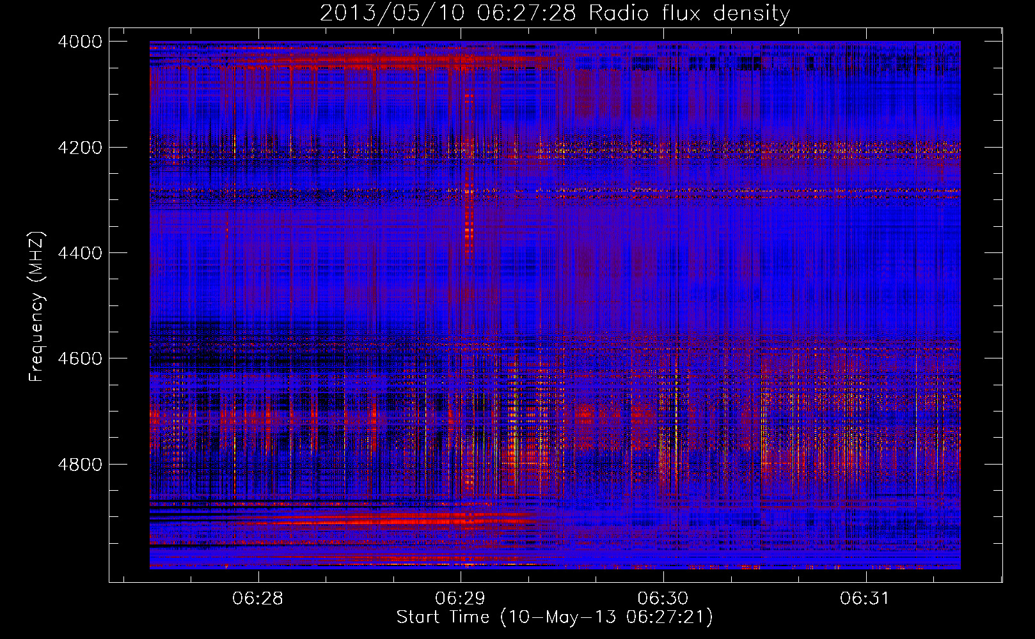The width and height of the screenshot is (1035, 639).
Task: Select the 4000 frequency tick label
Action: 80,42
